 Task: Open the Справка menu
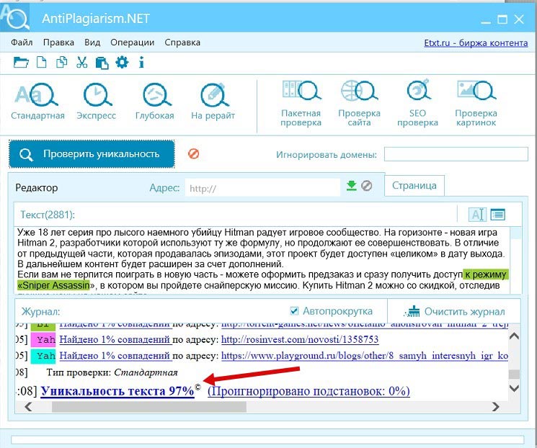(x=182, y=42)
